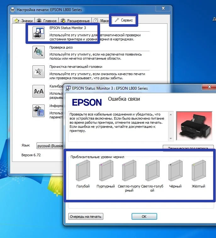The height and width of the screenshot is (238, 216).
Task: Switch to the Макет tab
Action: point(101,21)
